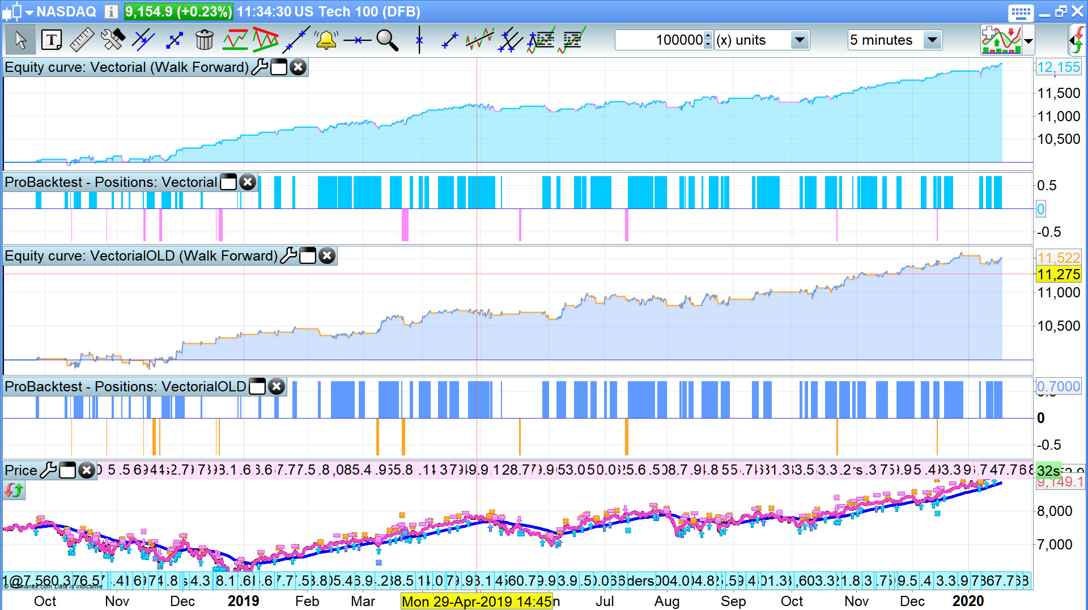Open the units type dropdown
The height and width of the screenshot is (610, 1088).
click(800, 40)
